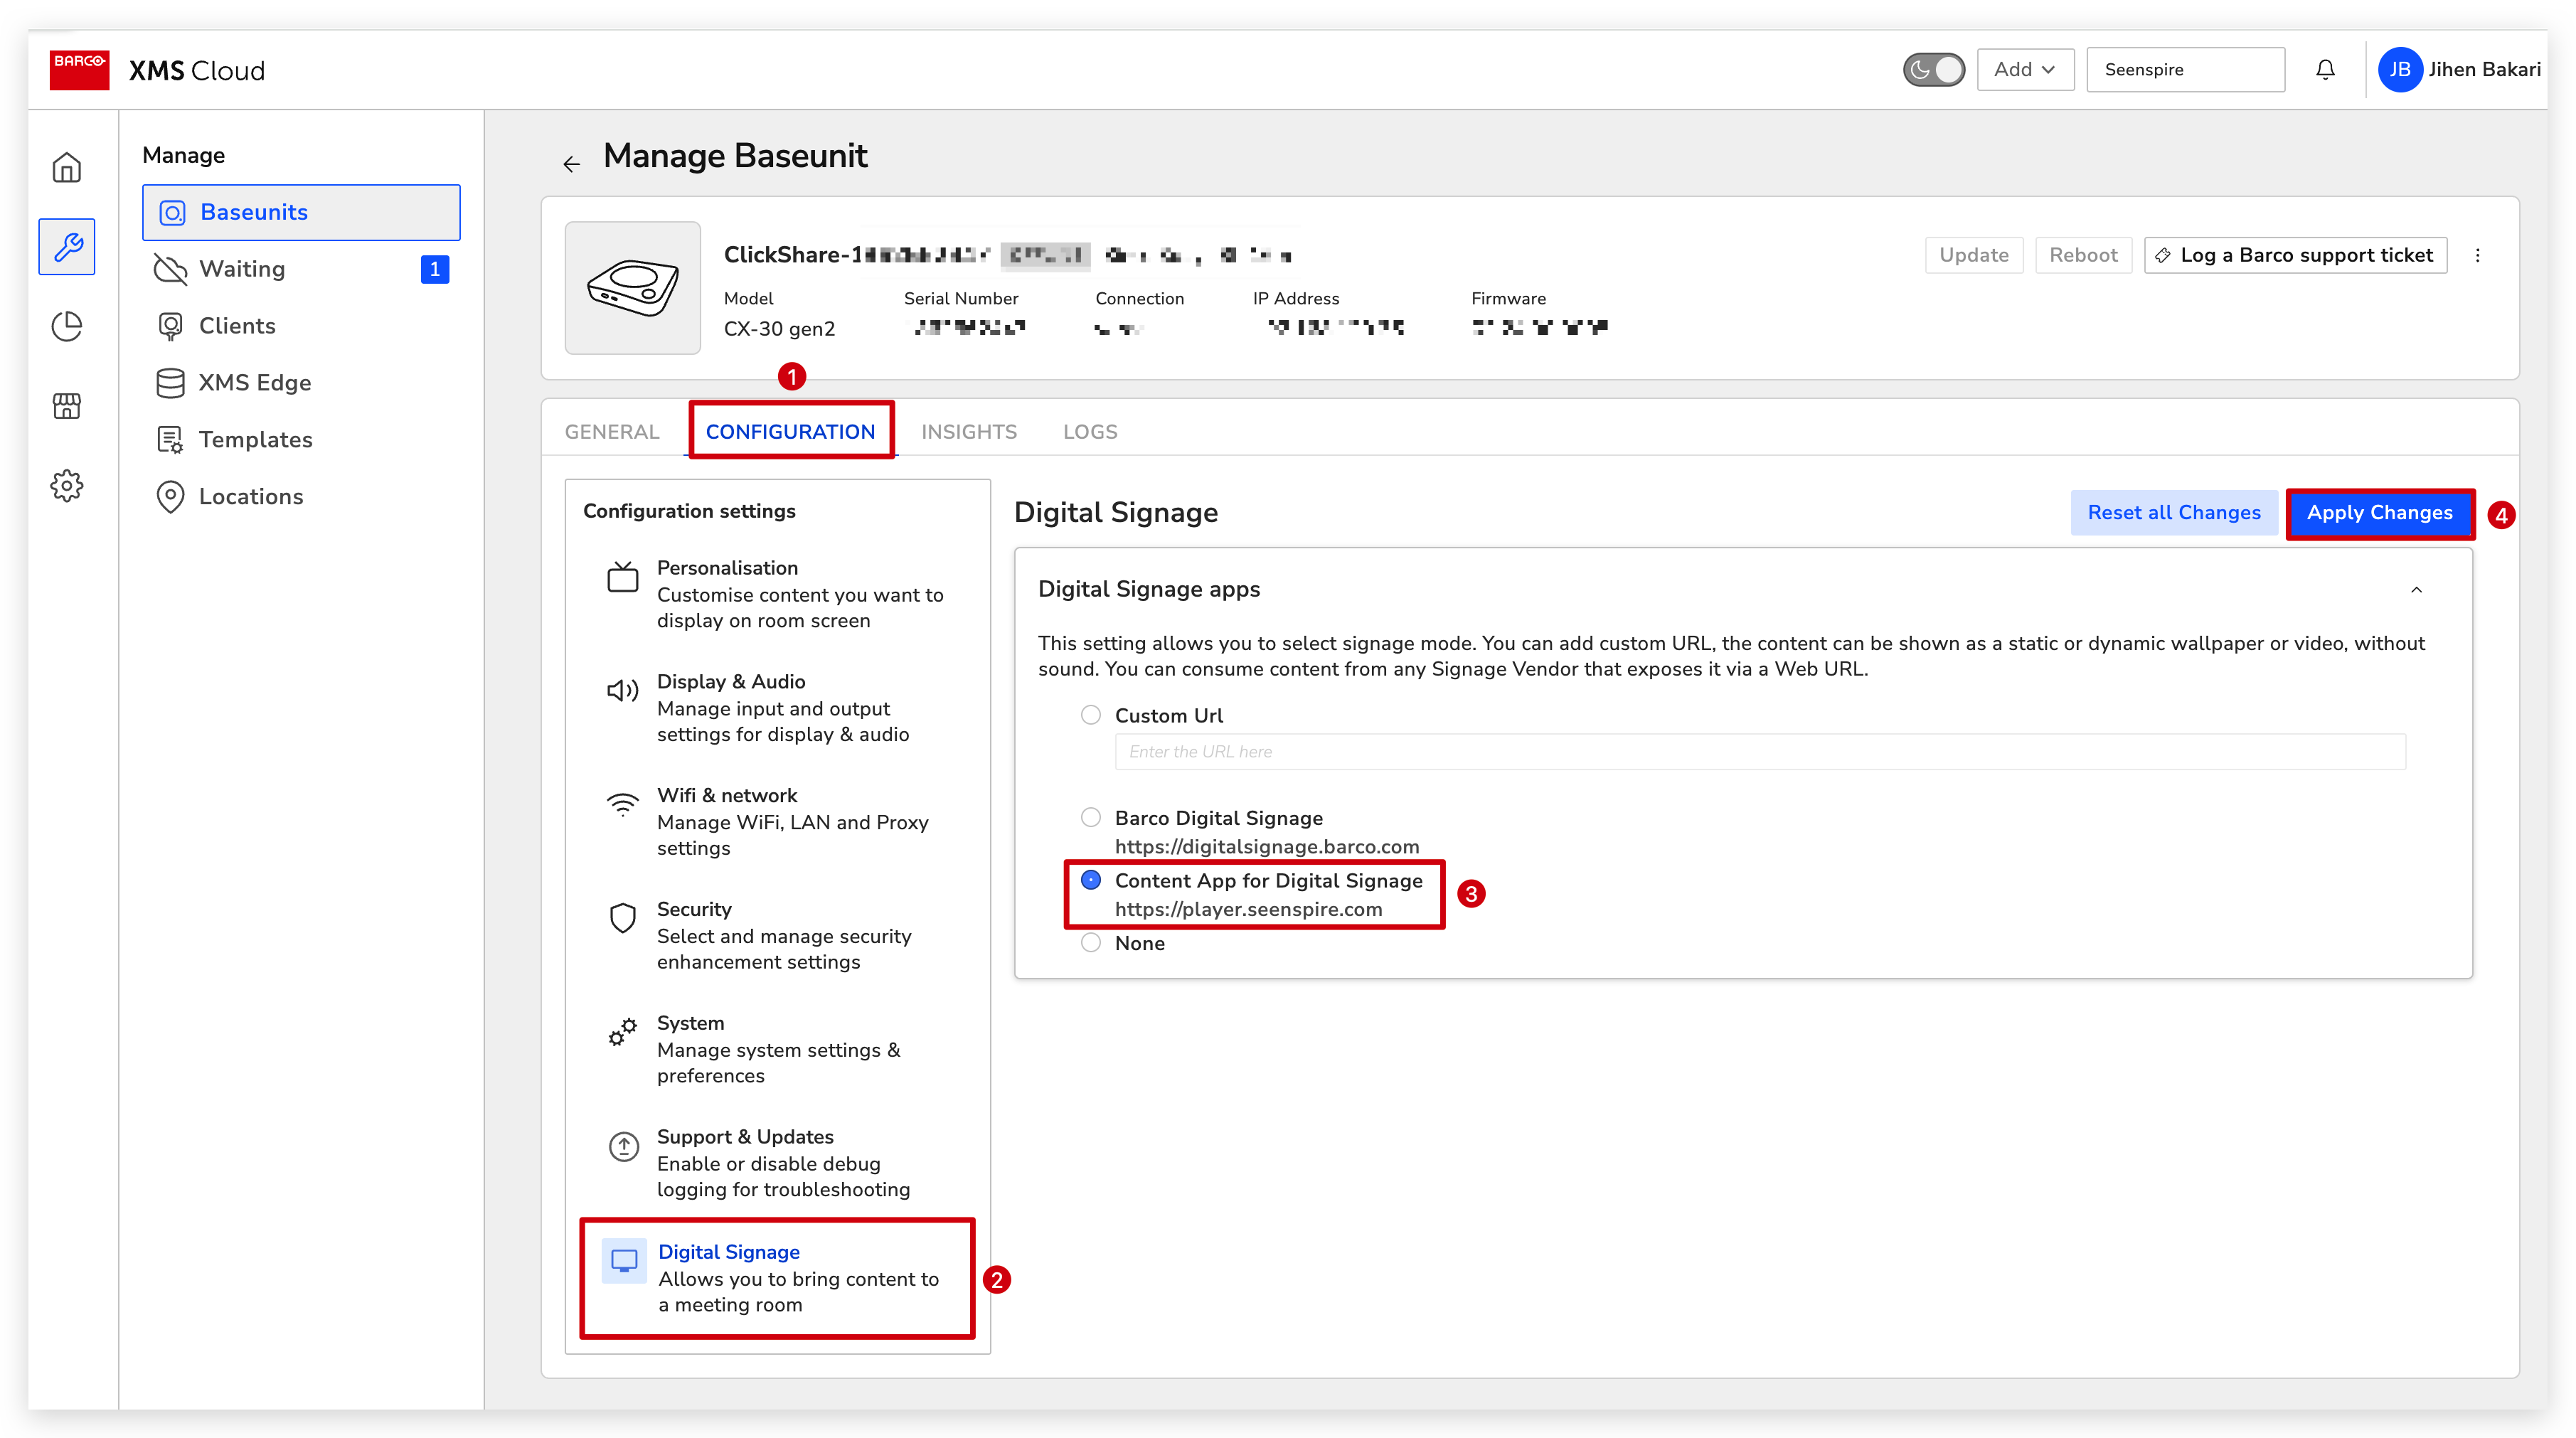The width and height of the screenshot is (2576, 1438).
Task: Select the Custom Url radio button
Action: point(1091,716)
